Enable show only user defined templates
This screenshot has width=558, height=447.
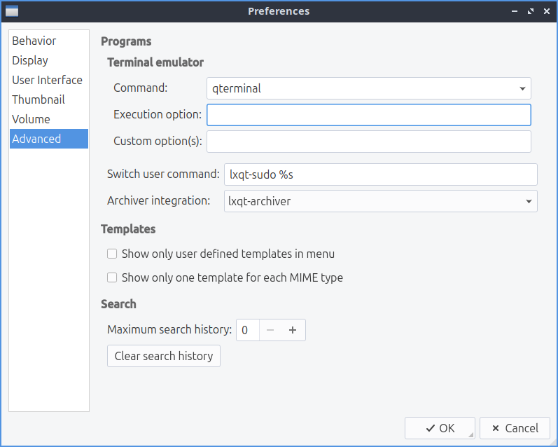click(112, 254)
